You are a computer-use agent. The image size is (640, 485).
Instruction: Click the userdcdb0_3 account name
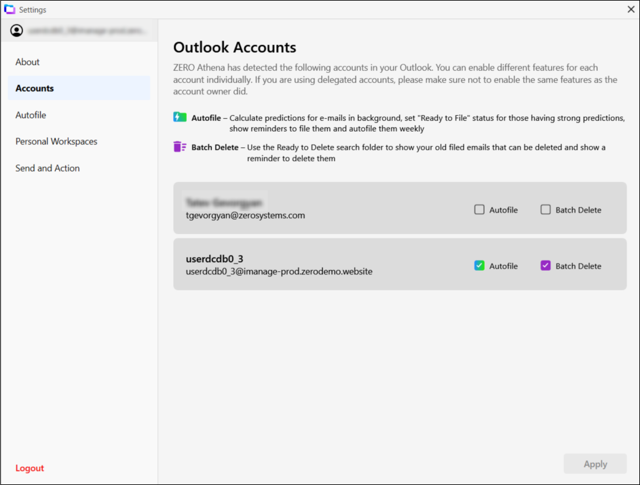click(x=214, y=259)
